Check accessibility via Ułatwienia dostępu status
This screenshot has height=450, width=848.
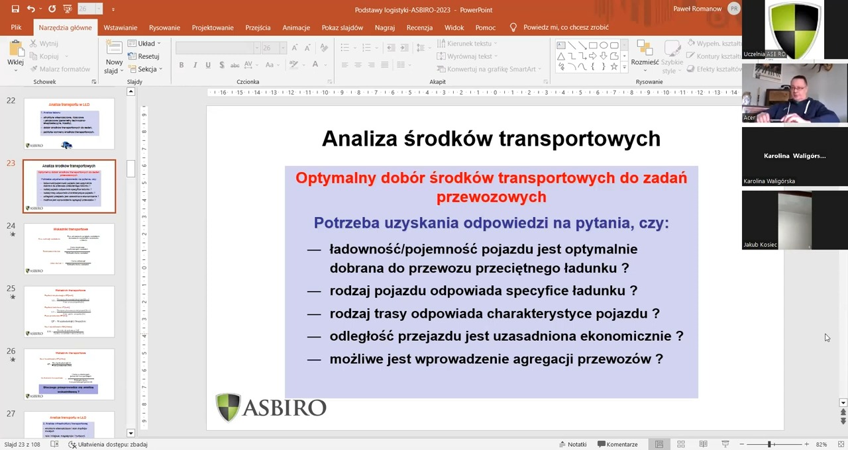tap(108, 444)
